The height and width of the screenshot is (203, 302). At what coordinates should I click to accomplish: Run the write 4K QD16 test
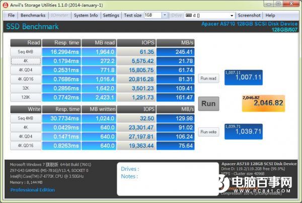(x=26, y=146)
